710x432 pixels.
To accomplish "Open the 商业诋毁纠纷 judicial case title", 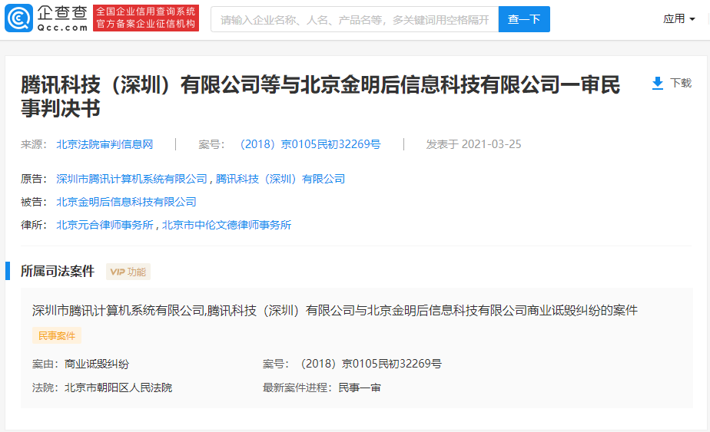I will [x=334, y=311].
